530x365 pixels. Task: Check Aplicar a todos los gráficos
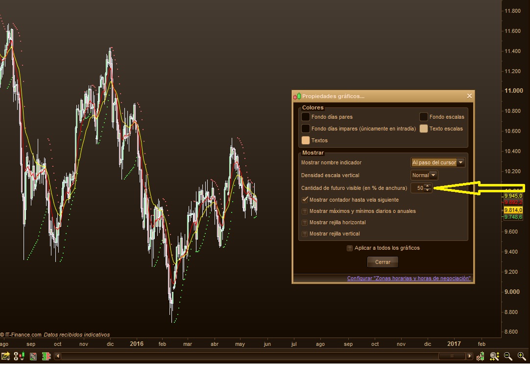(x=350, y=248)
